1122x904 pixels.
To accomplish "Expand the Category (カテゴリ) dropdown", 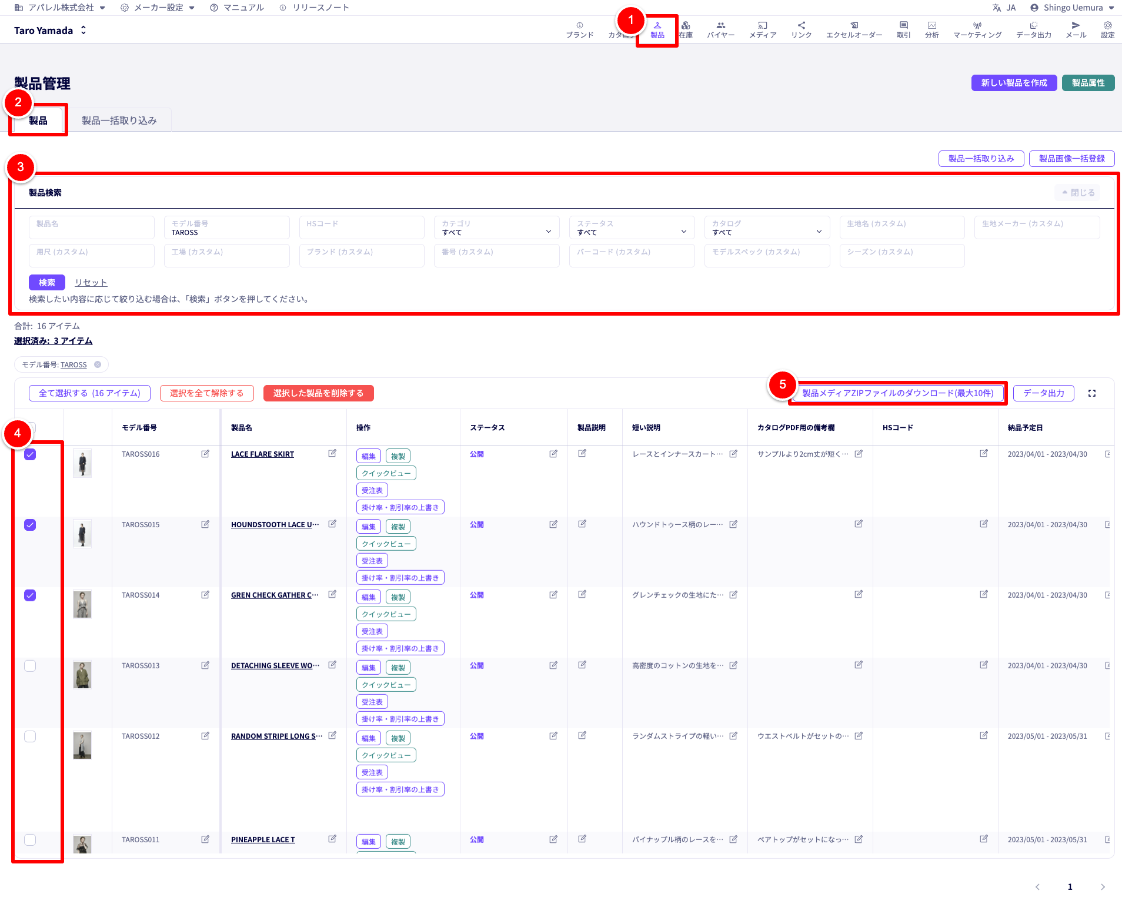I will click(x=496, y=228).
